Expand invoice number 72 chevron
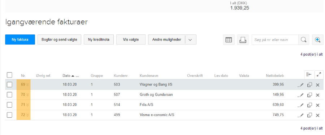Viewport: 325px width, 135px height. pos(27,115)
